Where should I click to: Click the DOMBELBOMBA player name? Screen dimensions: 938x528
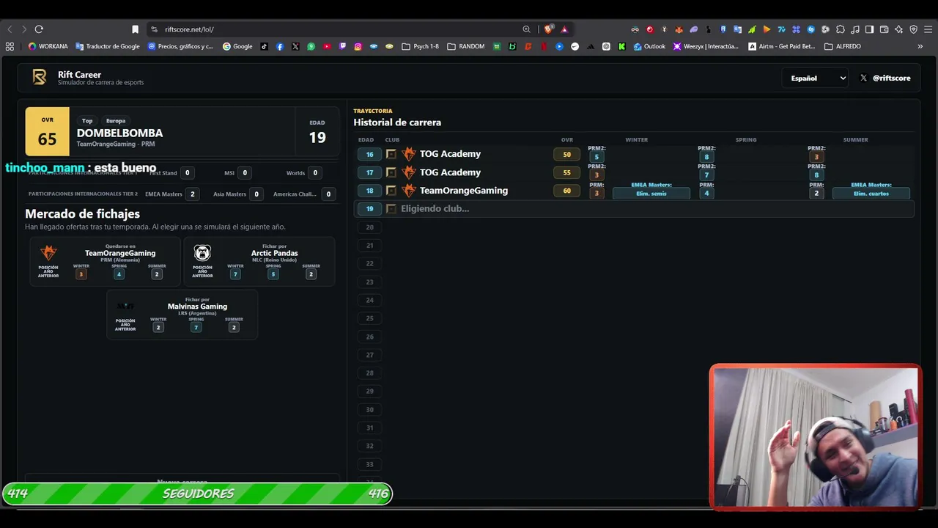pos(120,133)
